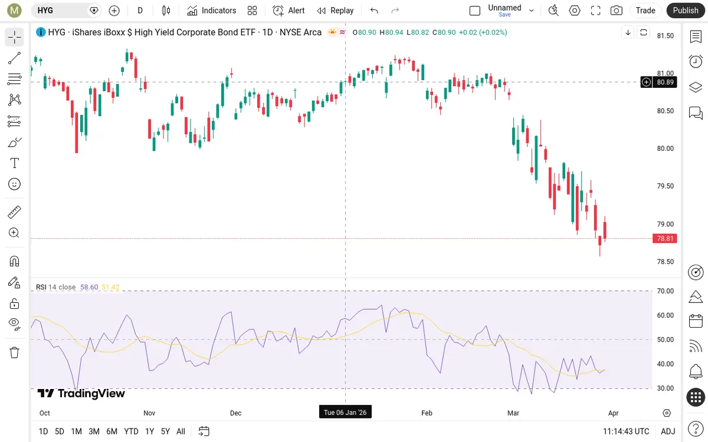This screenshot has height=442, width=708.
Task: Select the All time range
Action: point(181,431)
